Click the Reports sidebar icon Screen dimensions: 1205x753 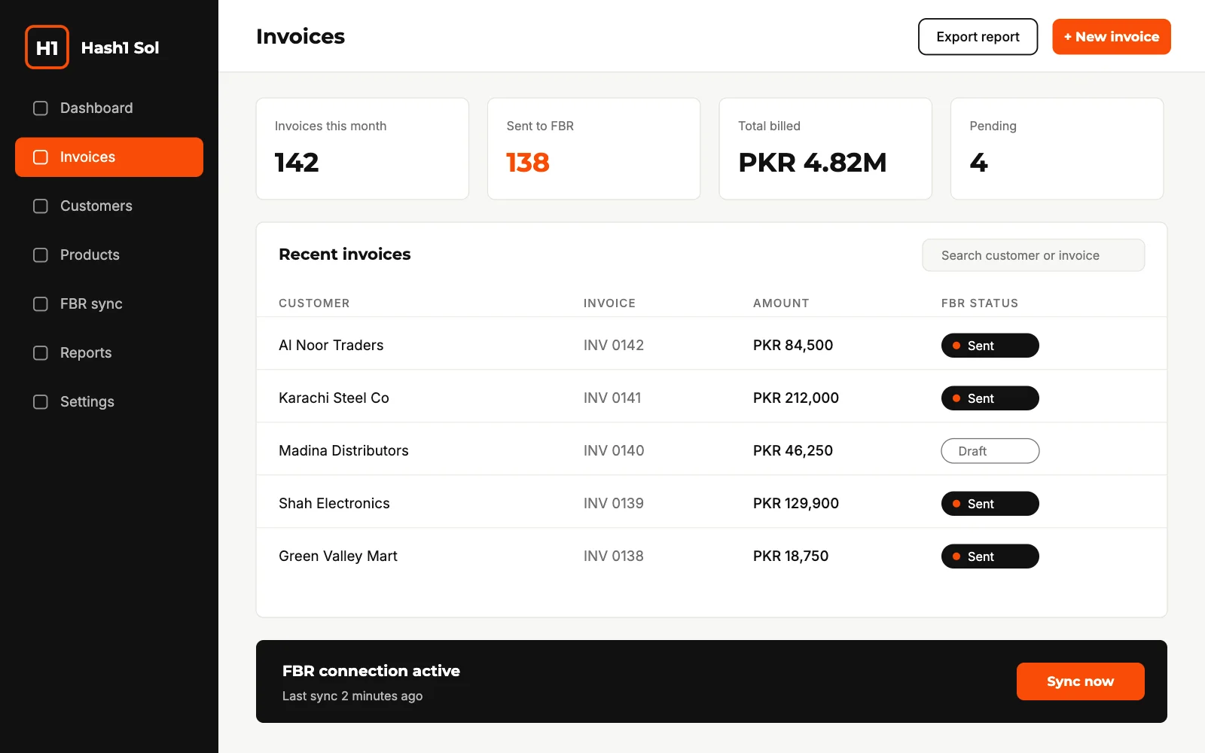41,353
